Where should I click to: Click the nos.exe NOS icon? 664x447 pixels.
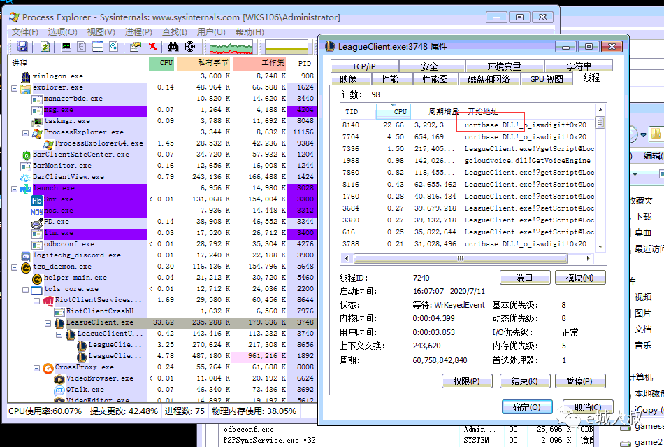(37, 211)
